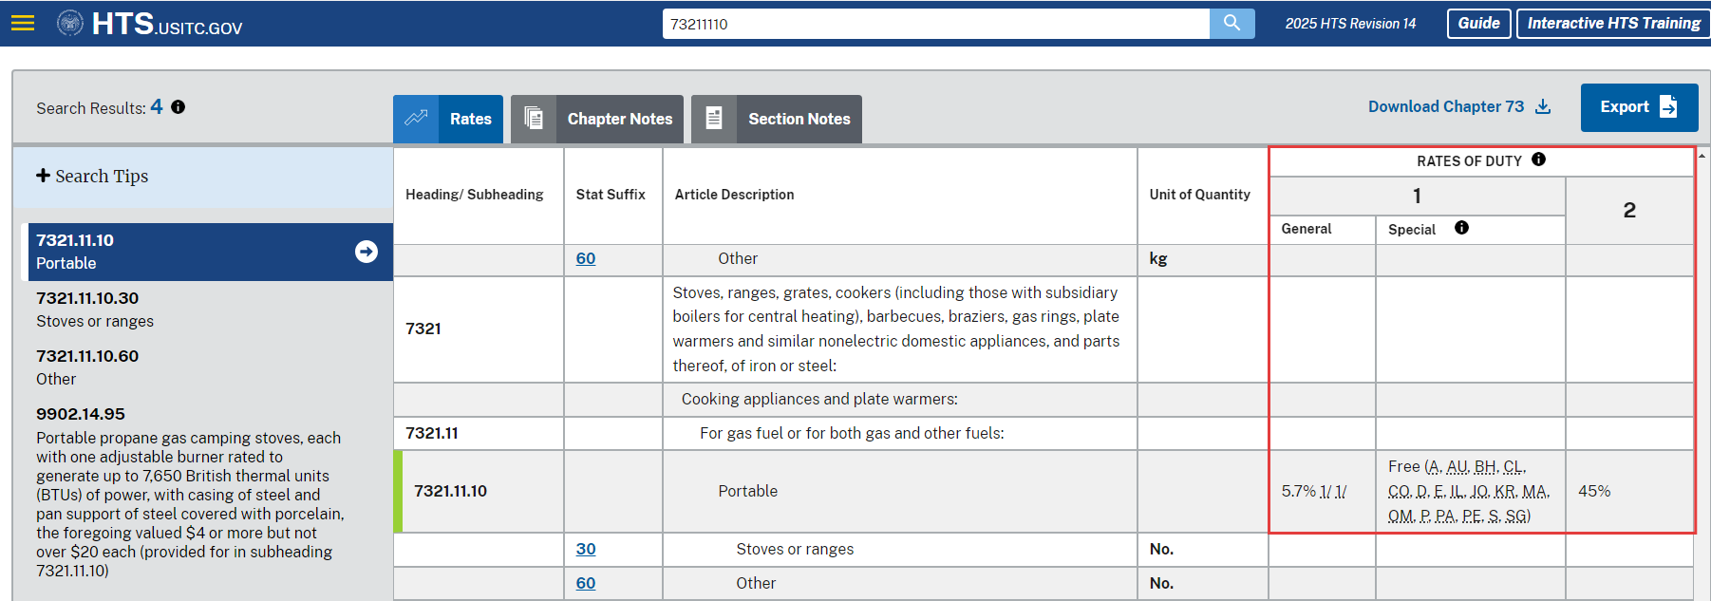Click stat suffix 30 link for Stoves or ranges
This screenshot has height=601, width=1711.
click(x=586, y=549)
